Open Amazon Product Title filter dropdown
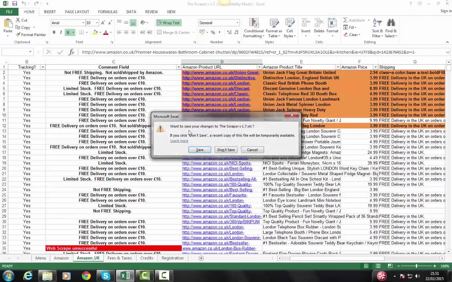The image size is (452, 282). [x=337, y=67]
